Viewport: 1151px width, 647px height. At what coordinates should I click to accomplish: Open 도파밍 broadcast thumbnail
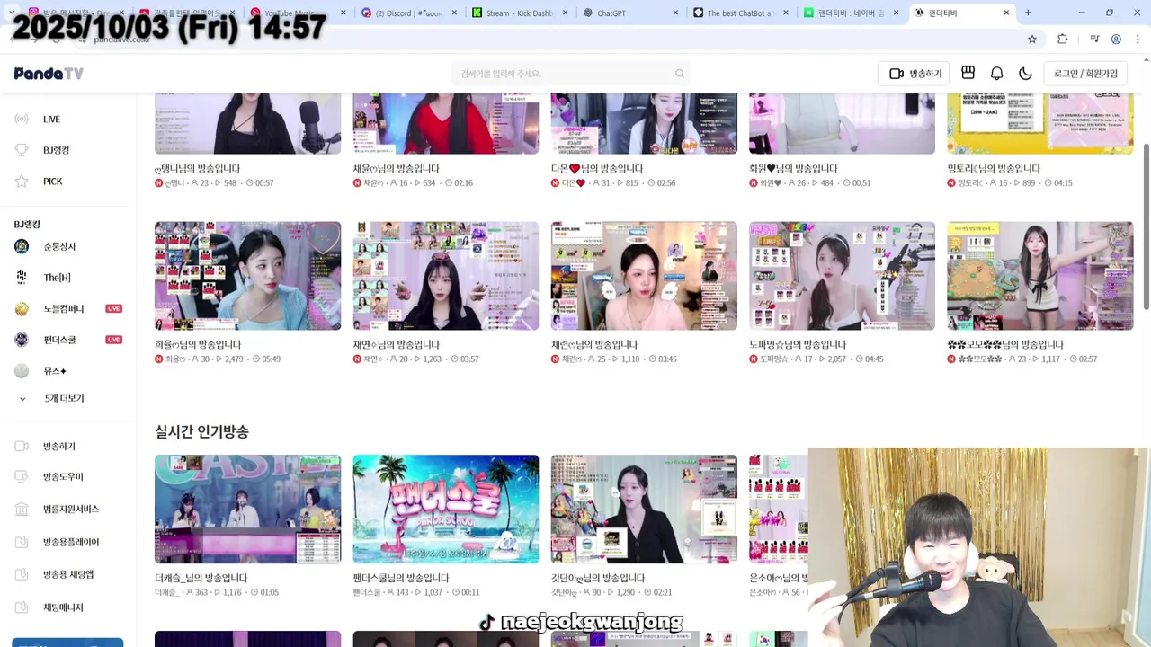point(842,276)
